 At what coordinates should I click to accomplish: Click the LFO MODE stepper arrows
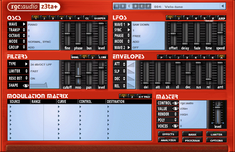[128, 41]
